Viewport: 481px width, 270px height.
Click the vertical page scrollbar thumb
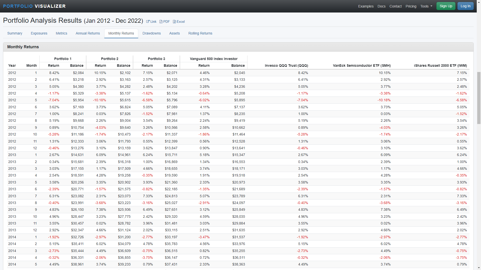tap(479, 97)
